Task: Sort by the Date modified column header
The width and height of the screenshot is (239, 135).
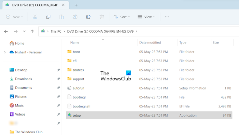Action: click(150, 43)
